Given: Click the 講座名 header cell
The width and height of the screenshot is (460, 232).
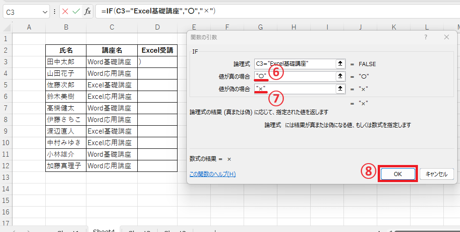Looking at the screenshot, I should (112, 50).
